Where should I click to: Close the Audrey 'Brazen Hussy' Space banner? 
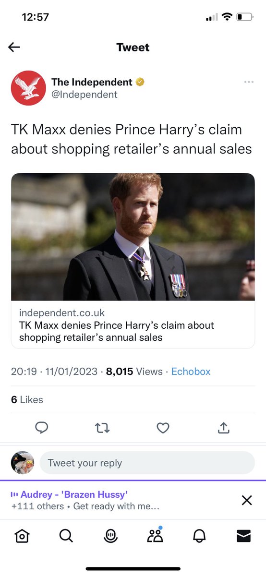pos(247,501)
